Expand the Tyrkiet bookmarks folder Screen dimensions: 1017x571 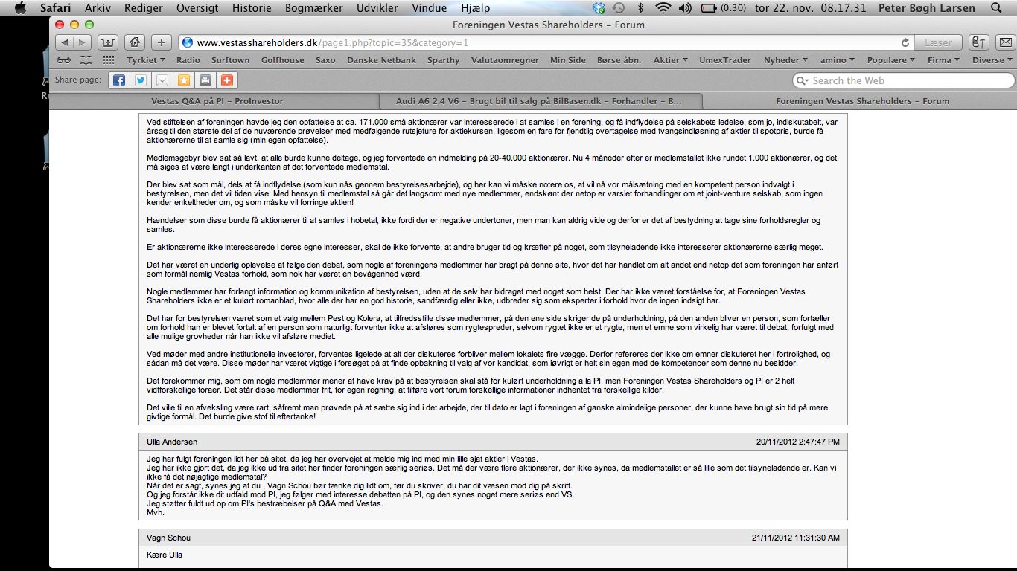pyautogui.click(x=146, y=60)
